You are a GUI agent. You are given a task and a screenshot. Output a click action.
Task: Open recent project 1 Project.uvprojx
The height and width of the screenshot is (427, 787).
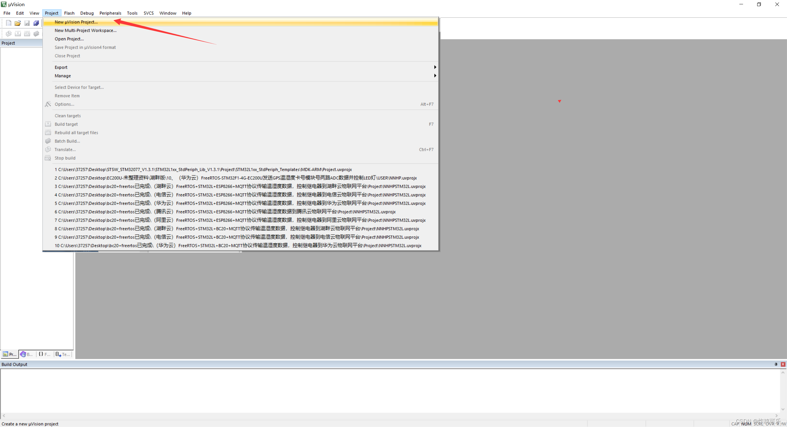point(203,170)
